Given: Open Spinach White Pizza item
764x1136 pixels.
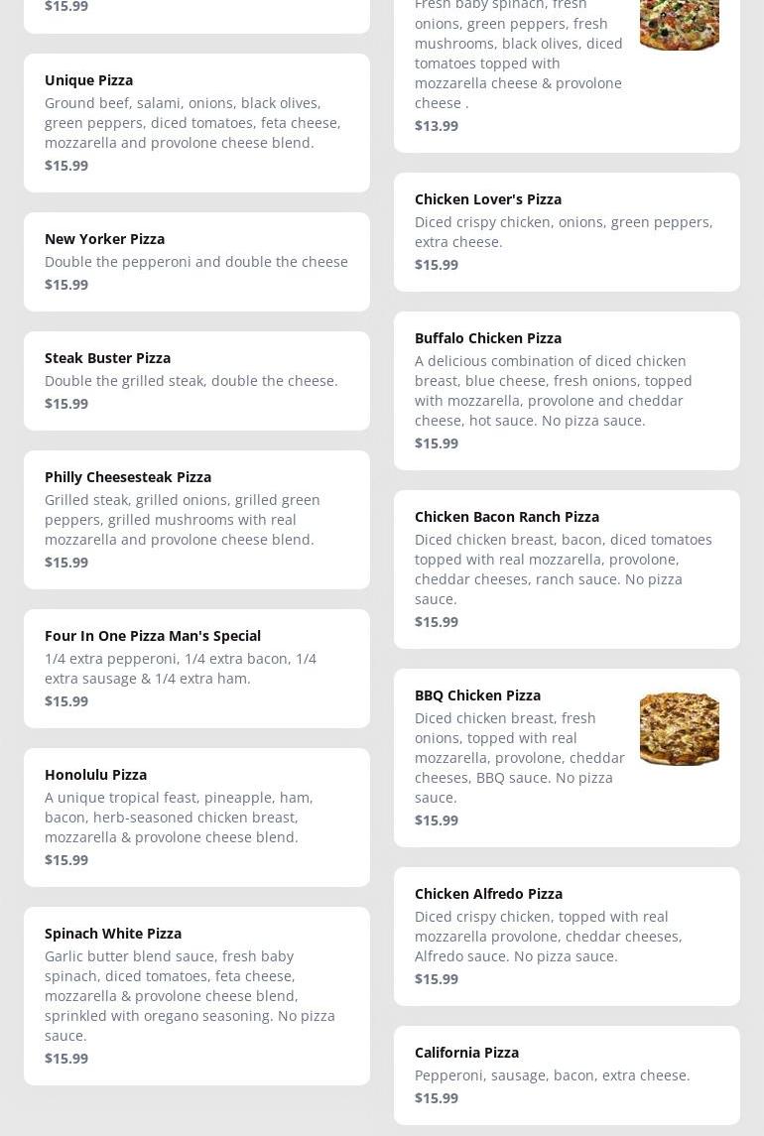Looking at the screenshot, I should tap(196, 995).
